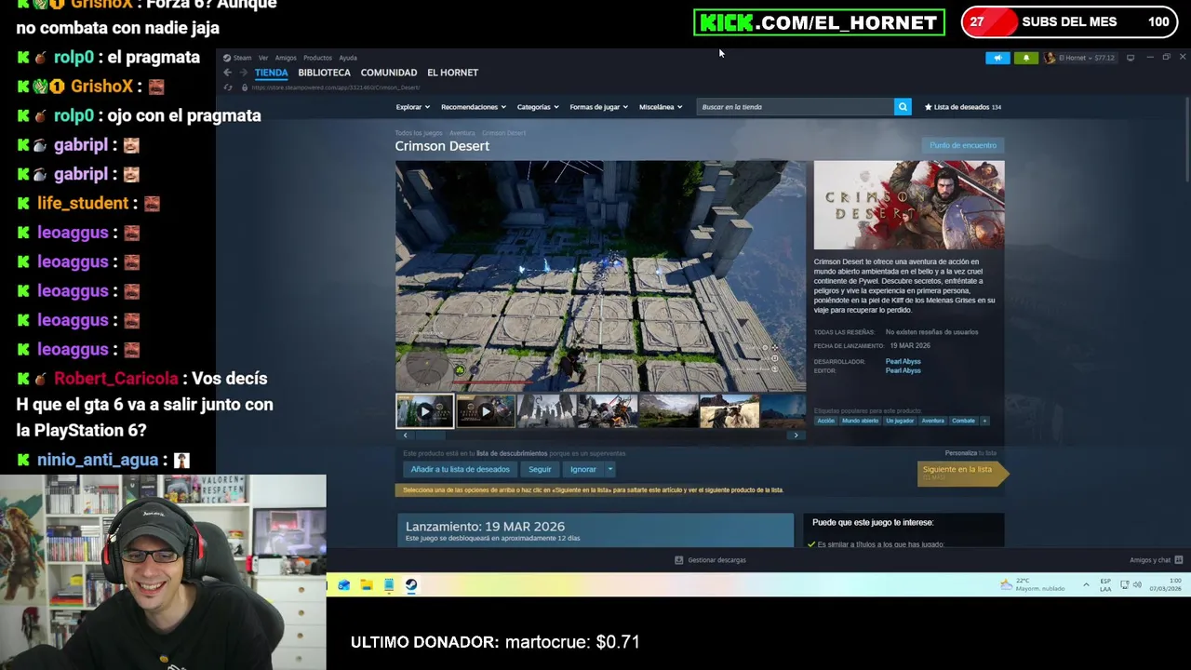Click the Pearl Abyss developer link
This screenshot has width=1191, height=670.
(903, 361)
